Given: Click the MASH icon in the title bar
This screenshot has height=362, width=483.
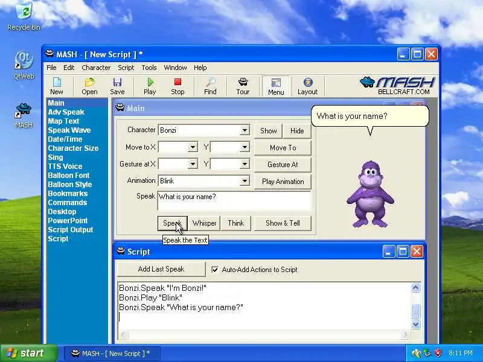Looking at the screenshot, I should tap(50, 54).
